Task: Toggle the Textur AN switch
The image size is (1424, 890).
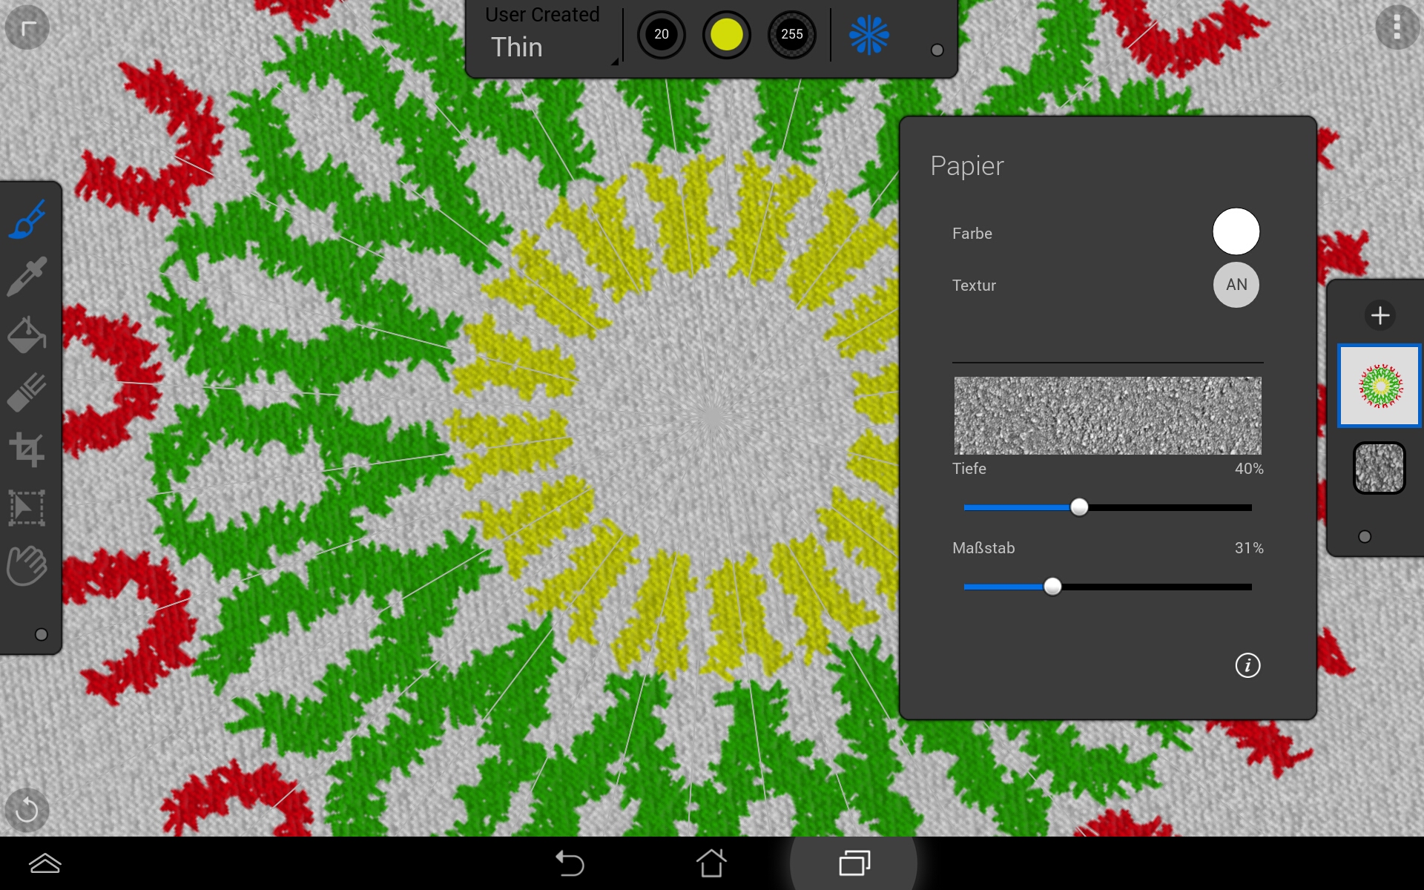Action: tap(1236, 285)
